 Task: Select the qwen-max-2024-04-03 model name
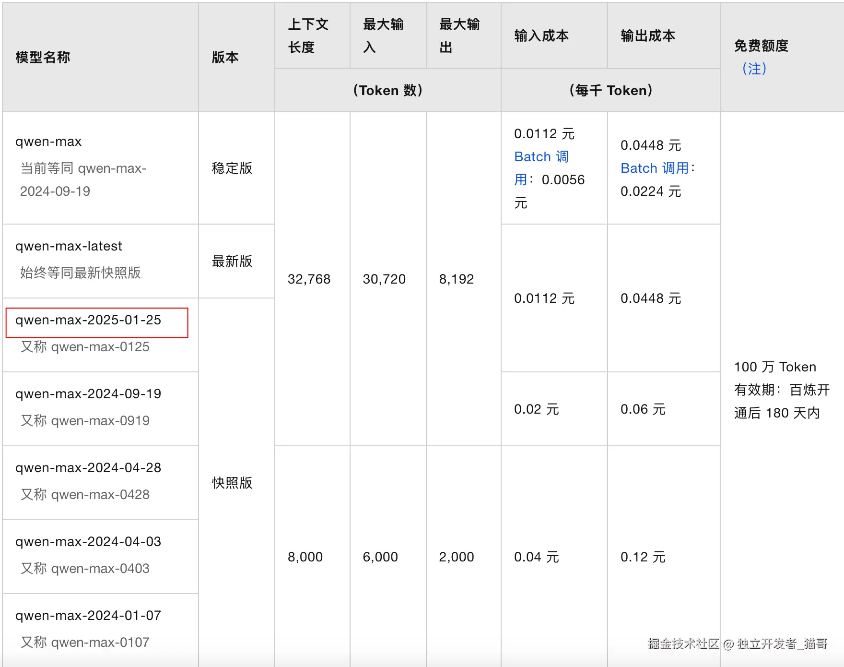[88, 542]
